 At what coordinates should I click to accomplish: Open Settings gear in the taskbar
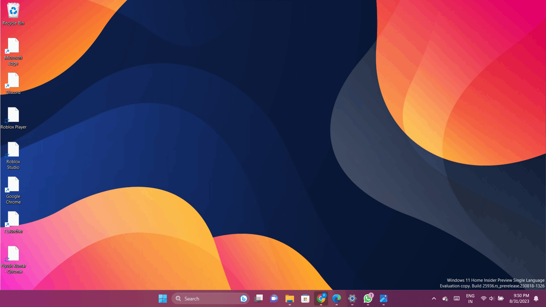point(352,298)
